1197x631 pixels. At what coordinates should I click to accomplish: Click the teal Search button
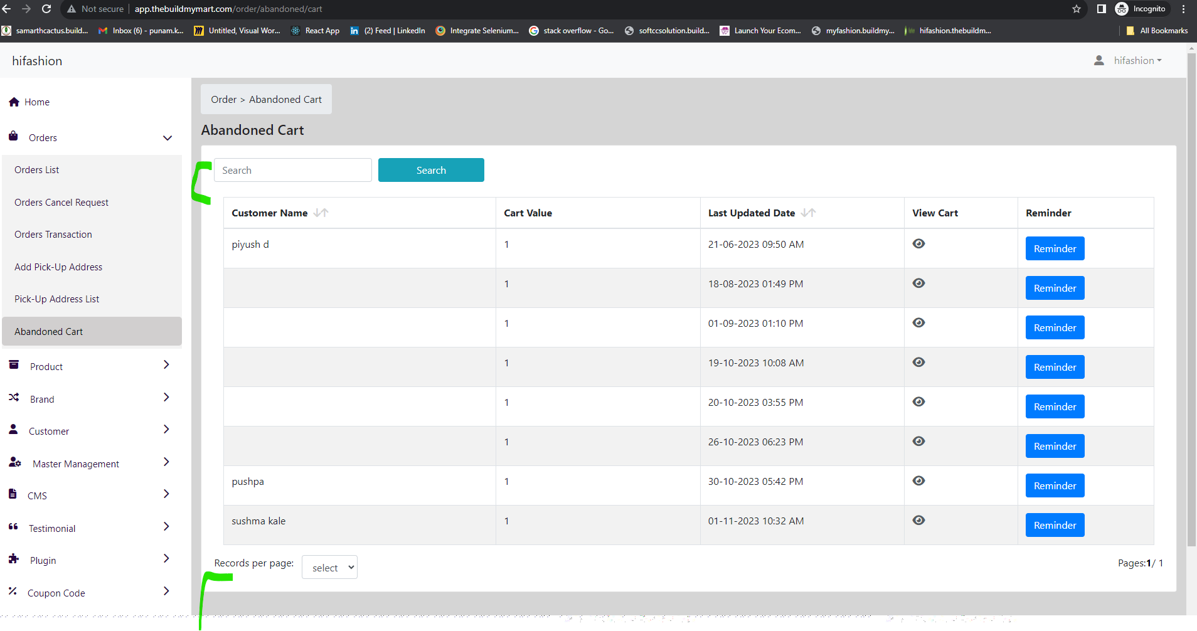431,170
